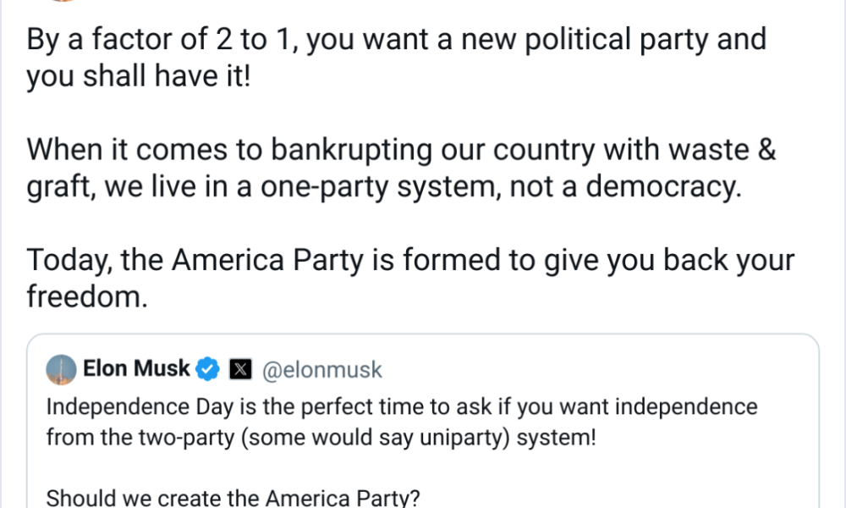
Task: Open the @elonmusk handle link
Action: (324, 369)
